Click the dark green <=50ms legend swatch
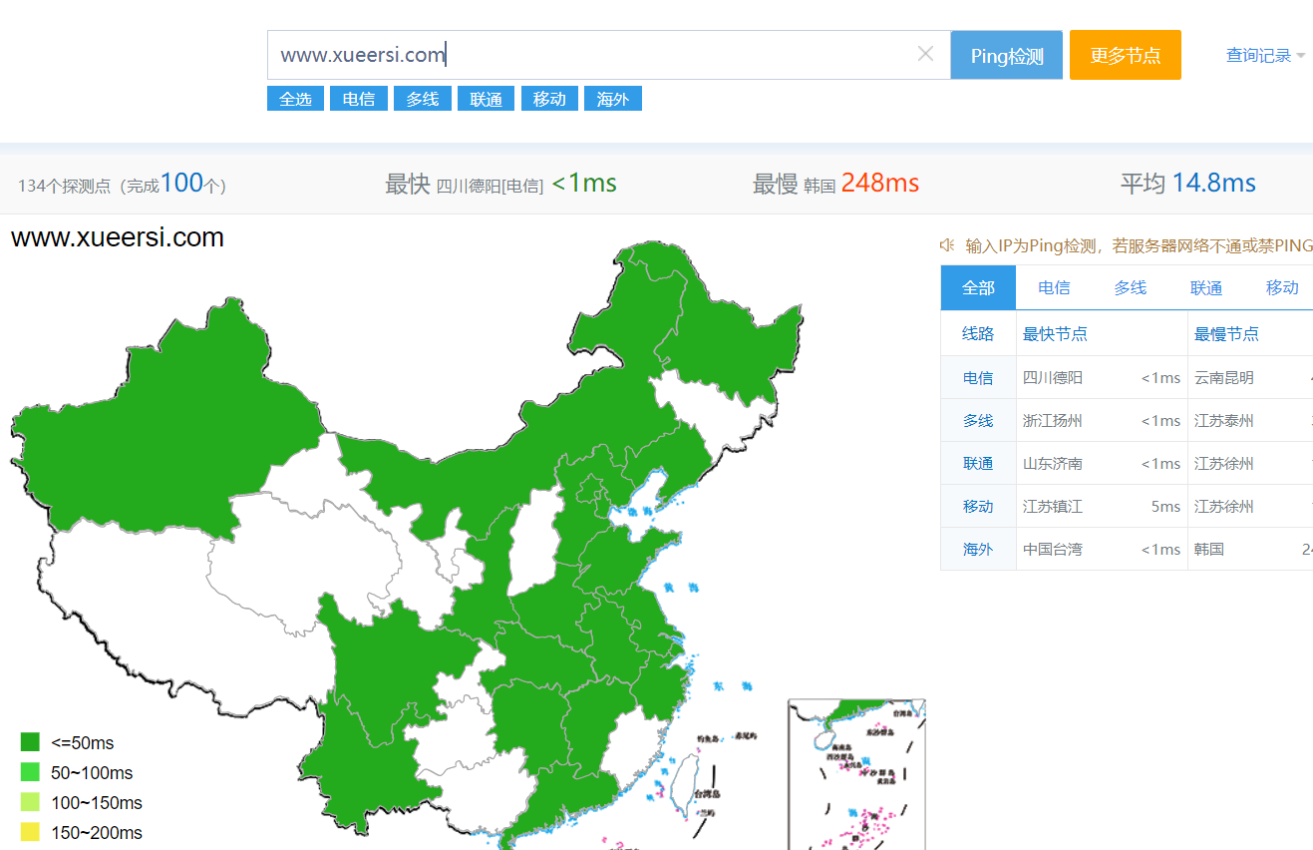The height and width of the screenshot is (850, 1313). 30,742
